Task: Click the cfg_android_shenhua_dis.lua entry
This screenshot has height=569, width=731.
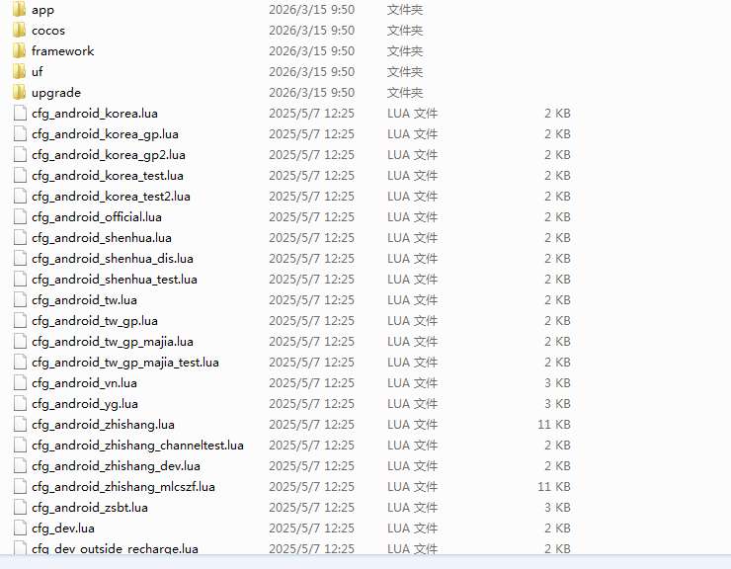Action: point(112,258)
